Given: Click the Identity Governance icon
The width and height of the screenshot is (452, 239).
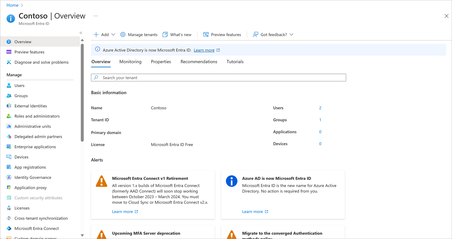Looking at the screenshot, I should [9, 177].
